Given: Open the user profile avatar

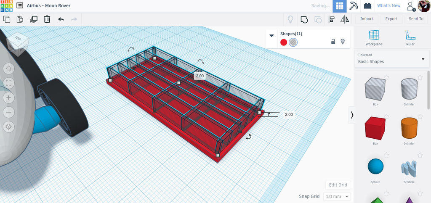Looking at the screenshot, I should click(423, 6).
